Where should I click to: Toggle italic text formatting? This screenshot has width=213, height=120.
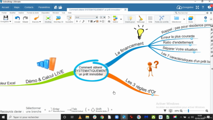[x=80, y=21]
